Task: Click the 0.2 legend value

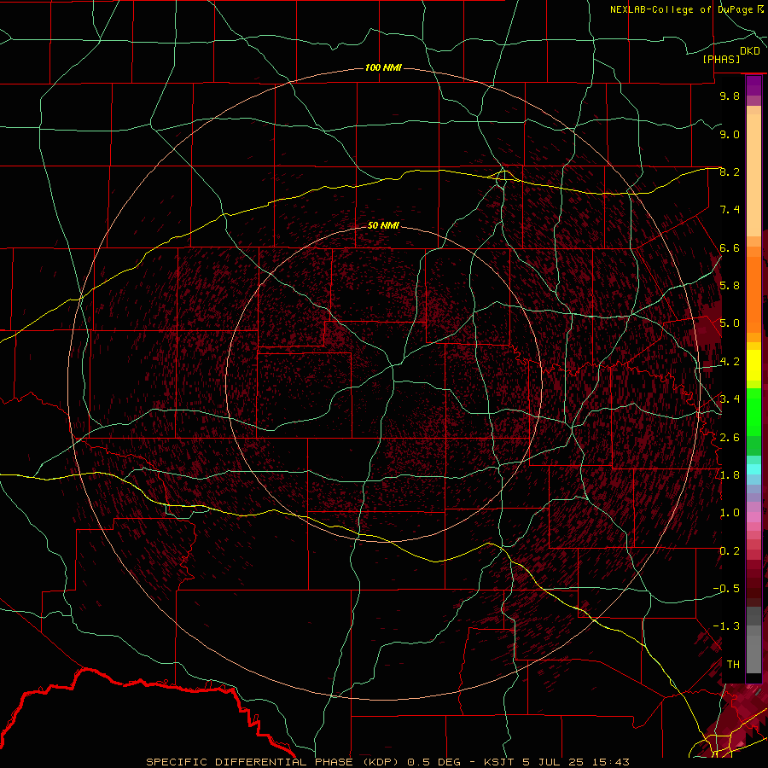Action: tap(730, 551)
